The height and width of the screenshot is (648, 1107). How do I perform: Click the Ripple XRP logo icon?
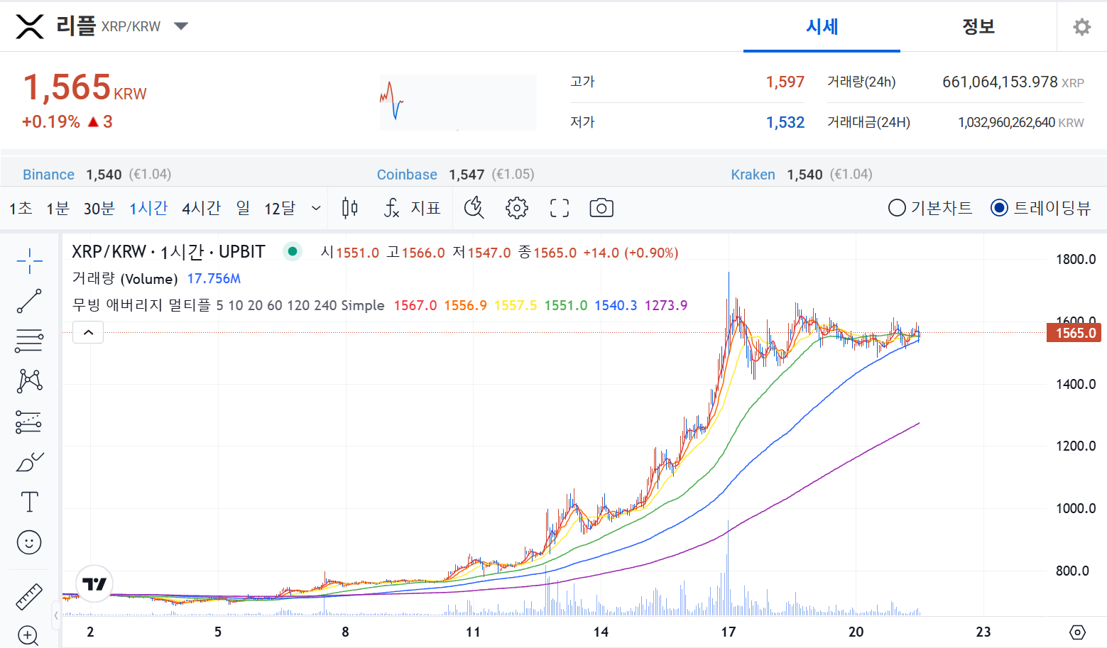click(30, 27)
